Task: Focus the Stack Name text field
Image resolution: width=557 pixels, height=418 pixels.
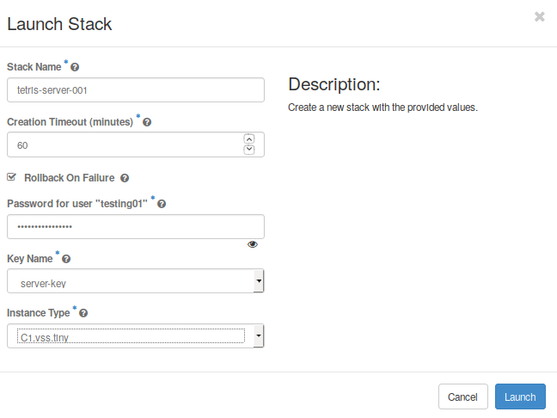Action: point(135,90)
